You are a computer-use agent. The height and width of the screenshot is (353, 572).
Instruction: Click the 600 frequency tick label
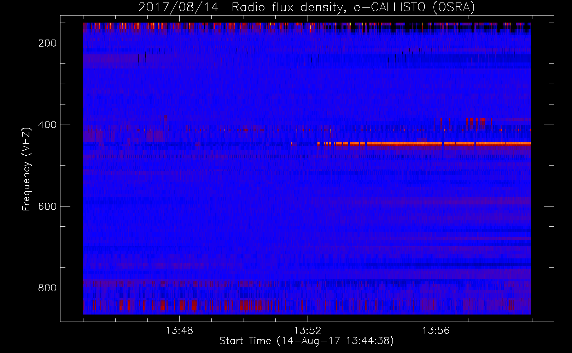pyautogui.click(x=47, y=207)
